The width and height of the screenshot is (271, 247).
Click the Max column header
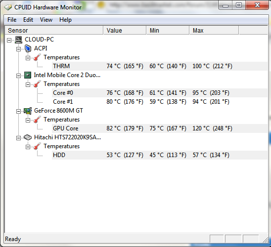(x=214, y=30)
